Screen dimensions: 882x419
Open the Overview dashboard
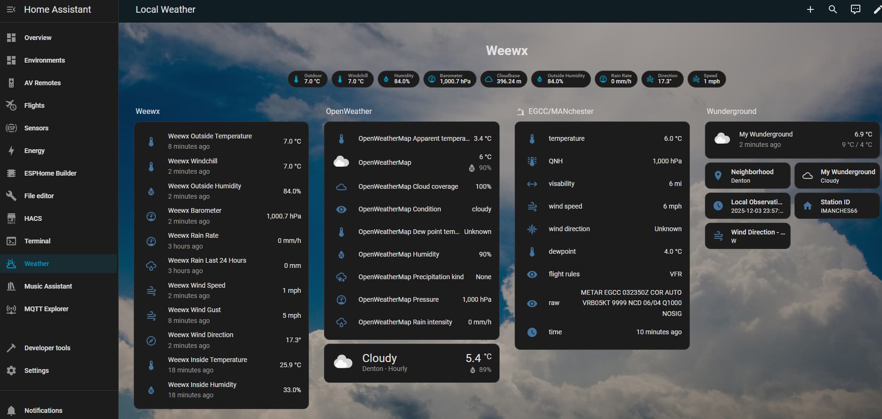pyautogui.click(x=38, y=38)
